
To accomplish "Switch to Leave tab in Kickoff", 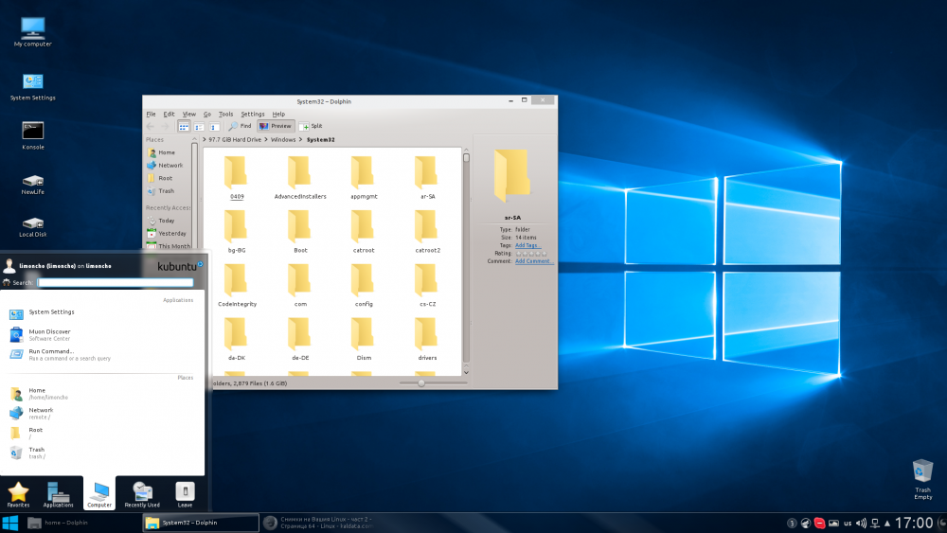I will click(185, 494).
